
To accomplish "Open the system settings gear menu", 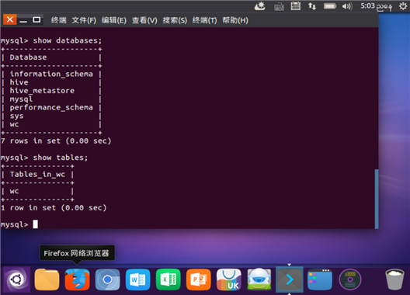I will [403, 6].
